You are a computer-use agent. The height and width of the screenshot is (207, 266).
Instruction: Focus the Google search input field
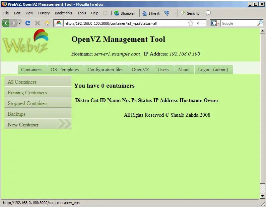tap(239, 23)
